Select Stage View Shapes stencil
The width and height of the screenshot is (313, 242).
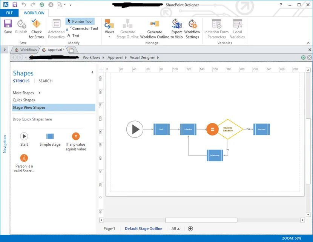click(54, 108)
